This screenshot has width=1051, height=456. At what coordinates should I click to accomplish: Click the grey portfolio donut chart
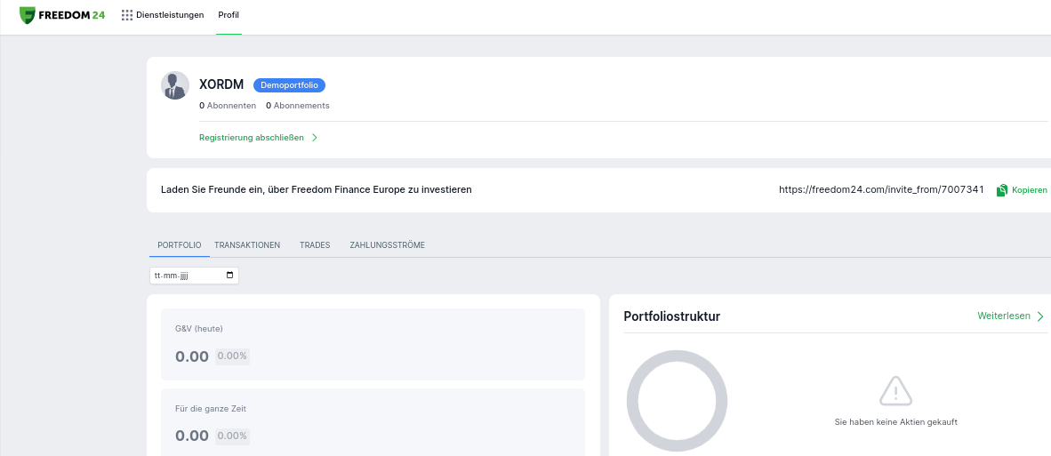click(x=677, y=400)
